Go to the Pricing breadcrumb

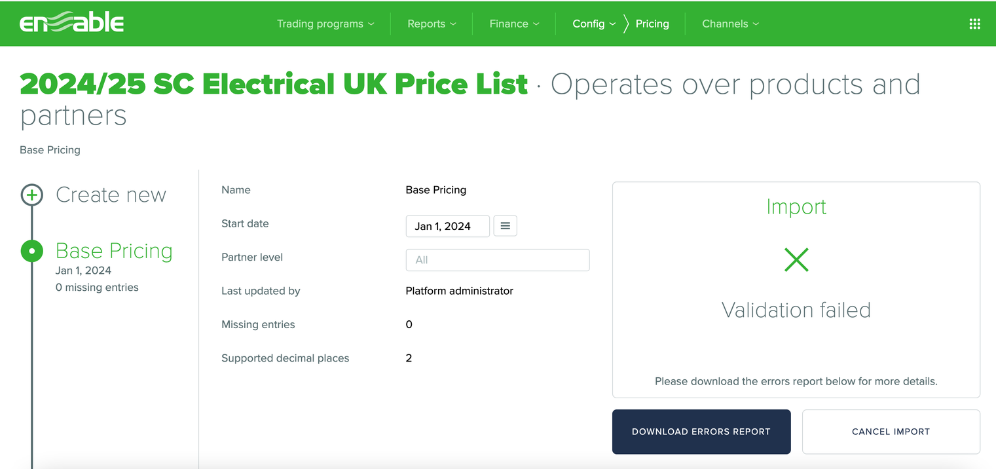652,24
